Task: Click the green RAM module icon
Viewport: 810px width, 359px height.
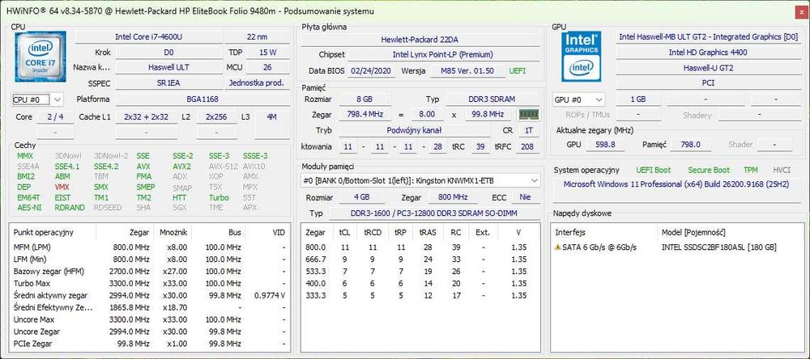Action: click(x=529, y=114)
